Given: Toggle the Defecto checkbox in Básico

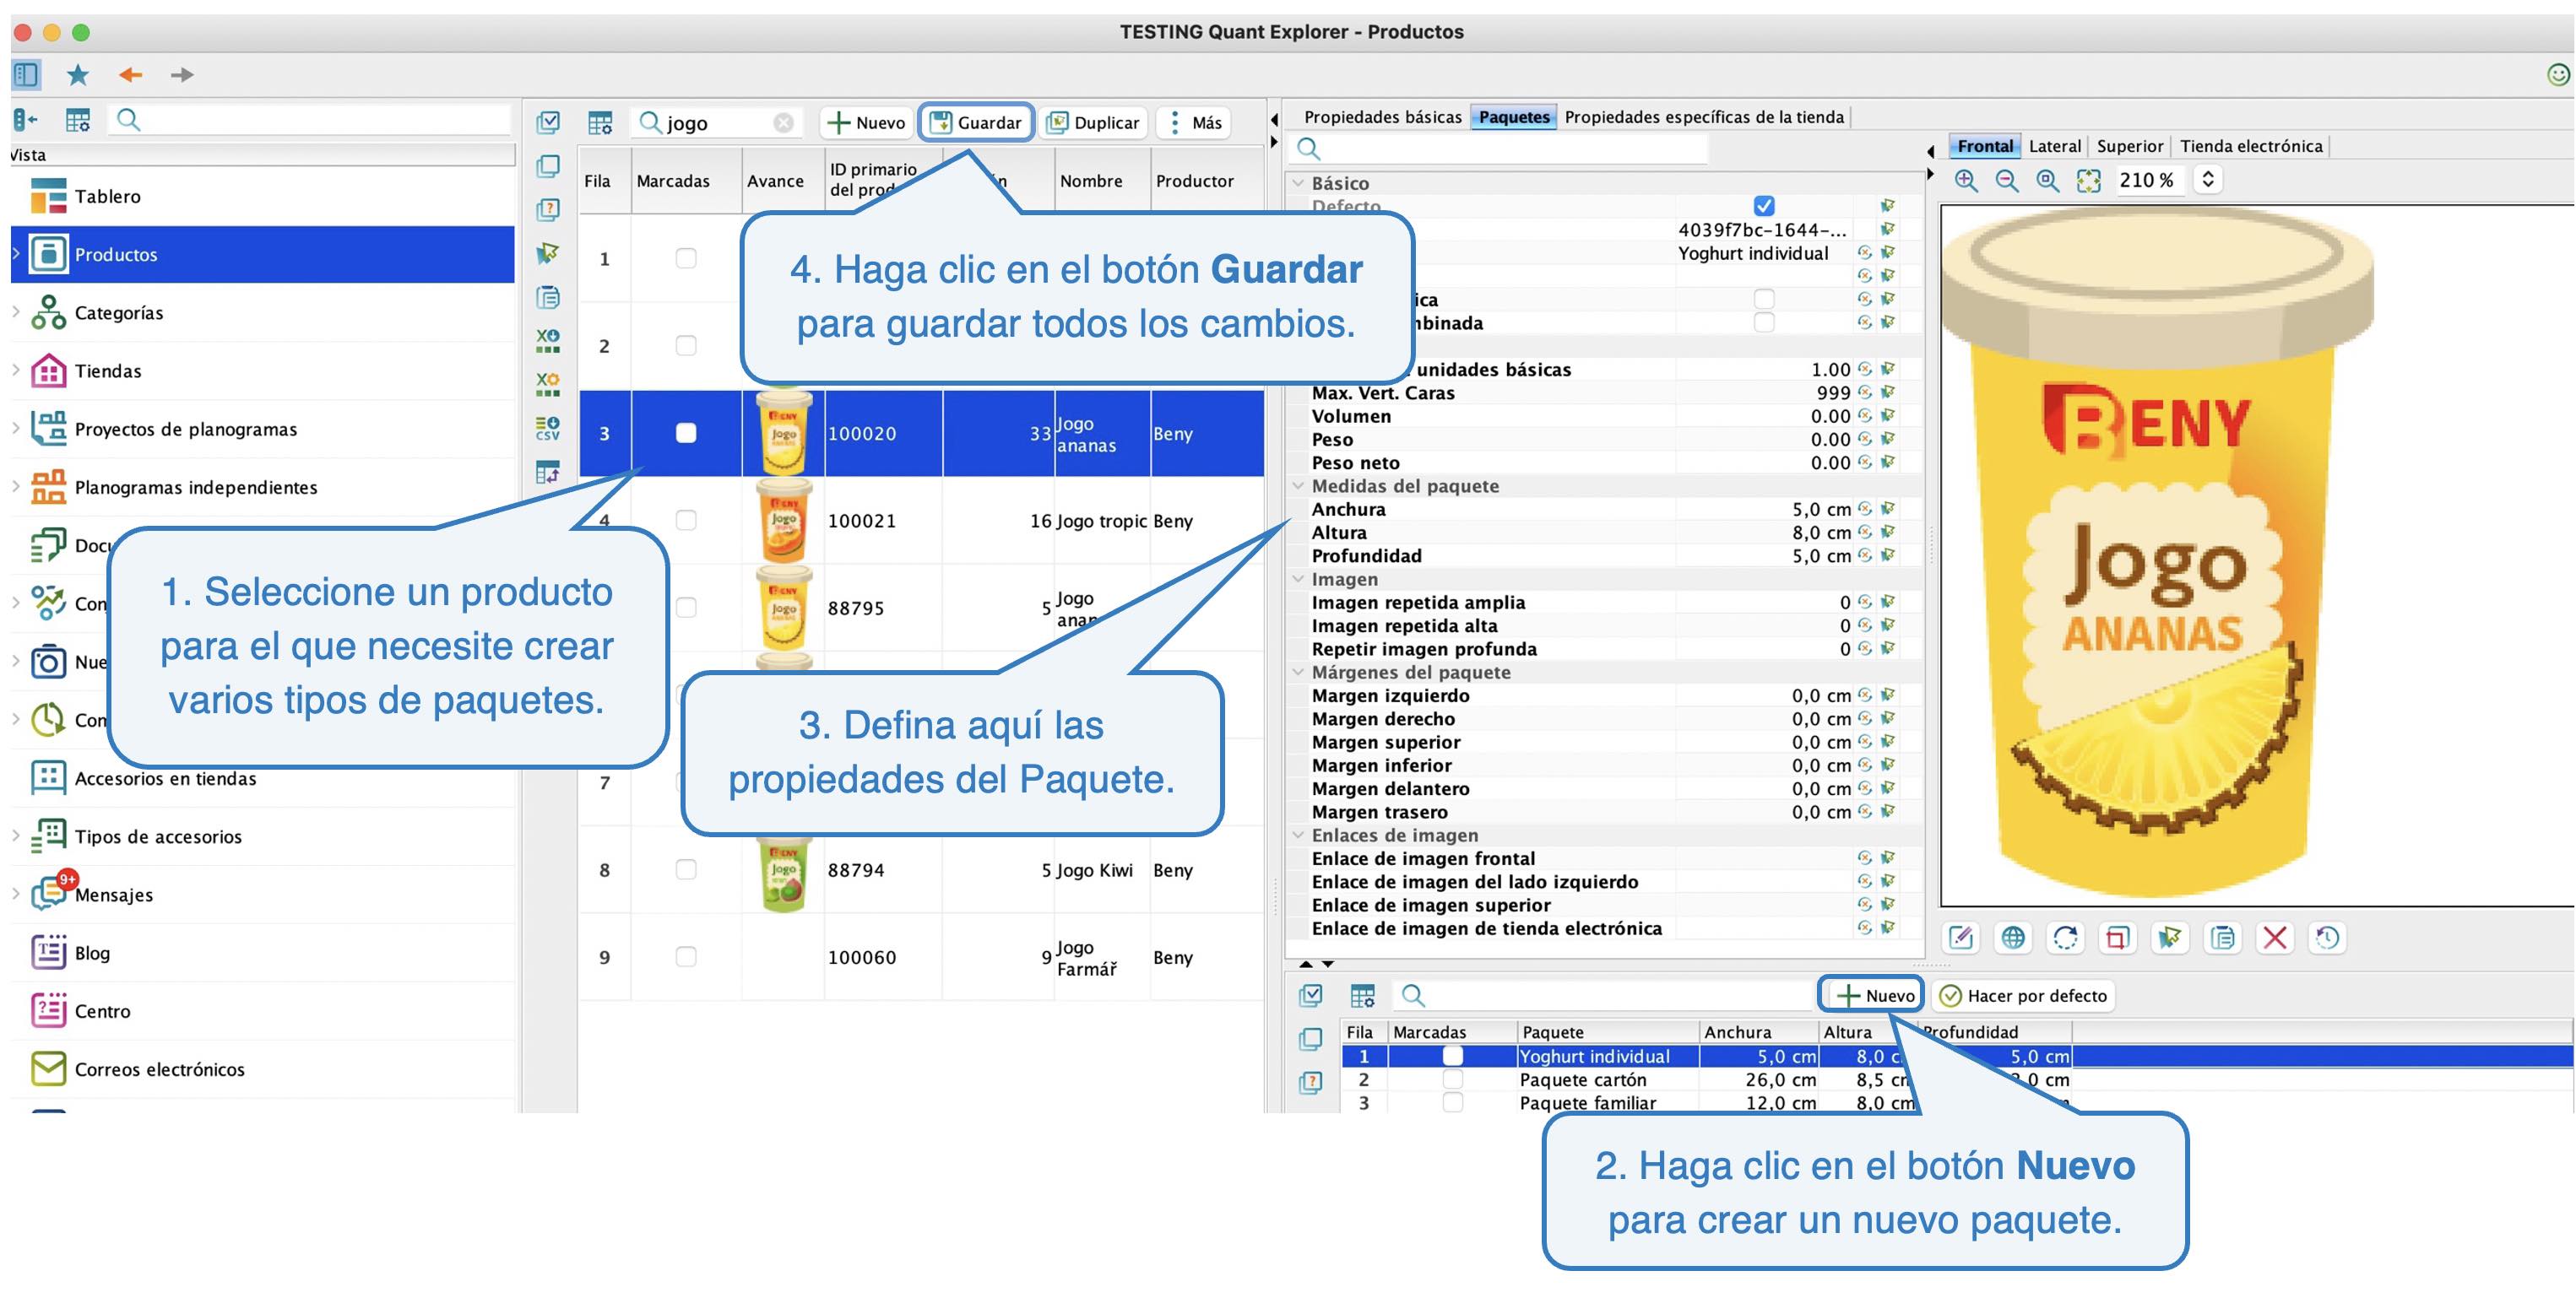Looking at the screenshot, I should (x=1764, y=206).
